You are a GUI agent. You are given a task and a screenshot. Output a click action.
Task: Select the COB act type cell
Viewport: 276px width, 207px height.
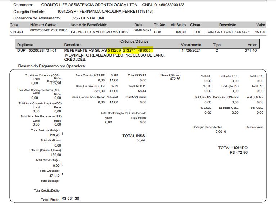(158, 32)
